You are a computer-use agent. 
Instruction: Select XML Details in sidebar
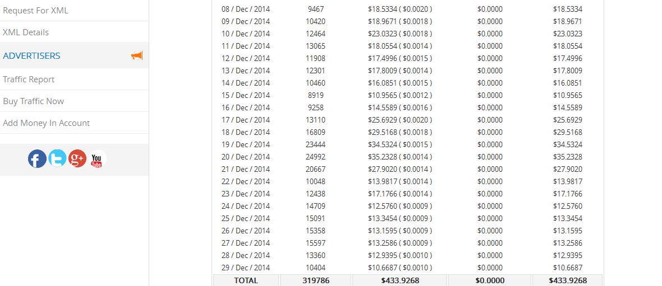(26, 32)
